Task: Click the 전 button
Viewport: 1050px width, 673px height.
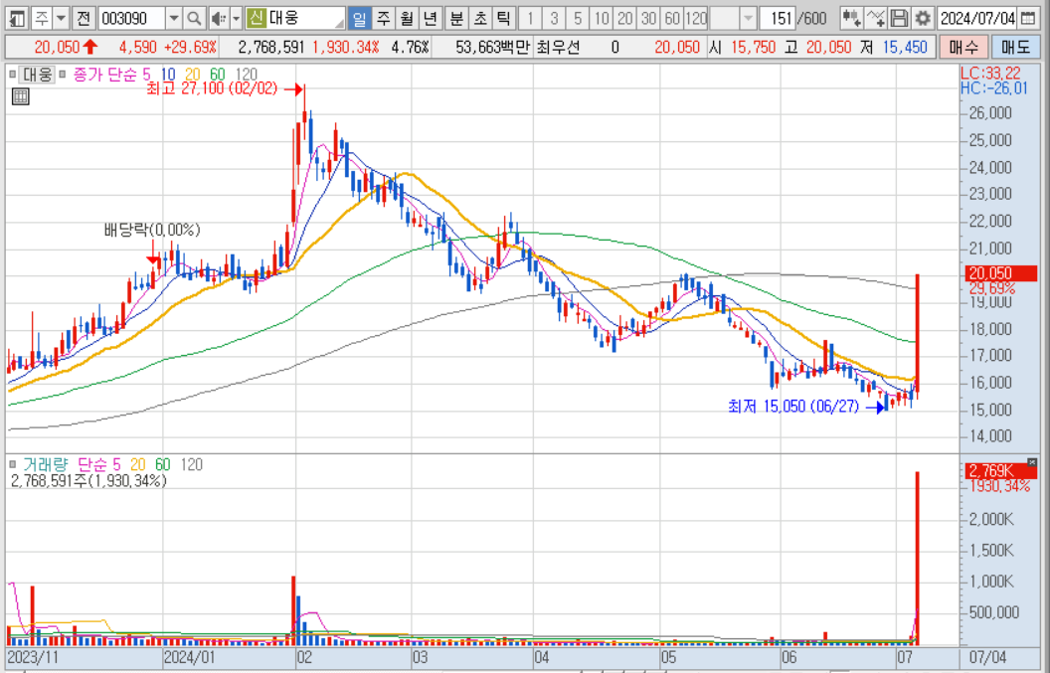Action: point(83,18)
